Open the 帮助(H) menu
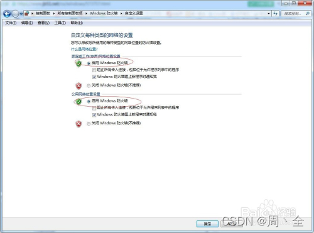Screen dimensions: 314x233 coord(77,23)
